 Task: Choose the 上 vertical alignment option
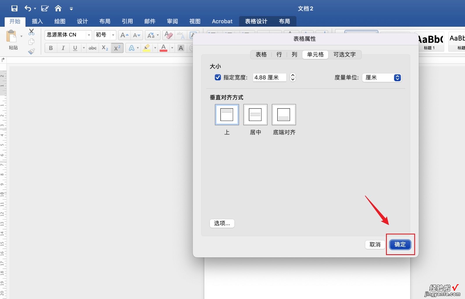pyautogui.click(x=227, y=115)
